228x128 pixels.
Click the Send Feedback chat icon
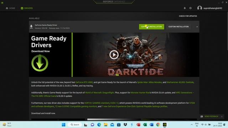pos(202,116)
